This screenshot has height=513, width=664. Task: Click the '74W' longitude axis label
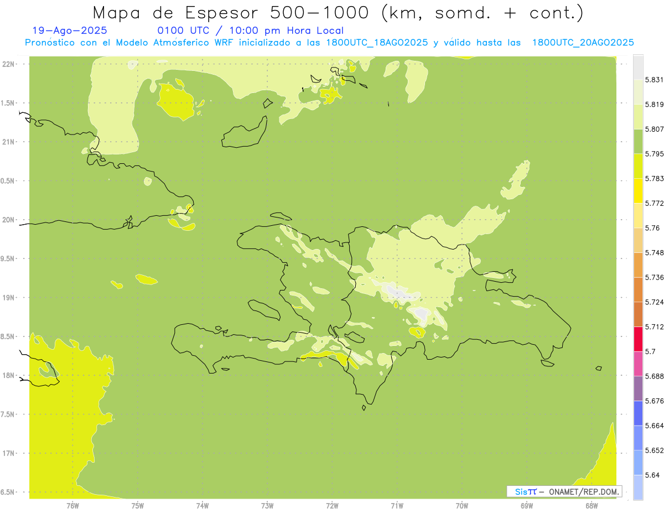pyautogui.click(x=202, y=505)
